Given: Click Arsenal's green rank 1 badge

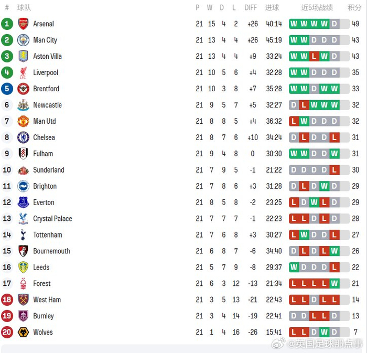Looking at the screenshot, I should pyautogui.click(x=7, y=24).
